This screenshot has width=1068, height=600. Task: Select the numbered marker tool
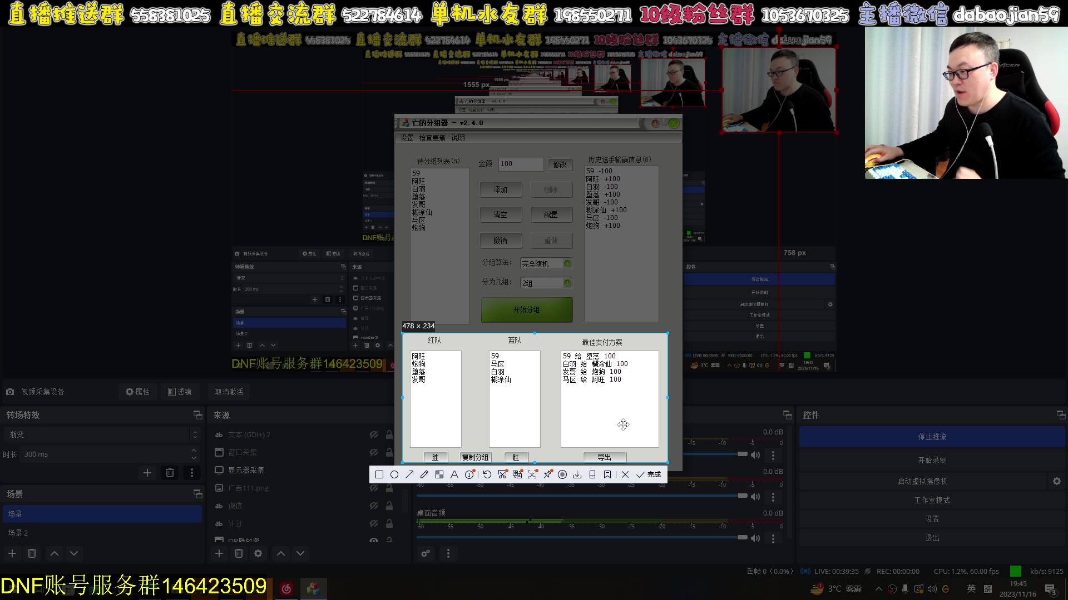[x=469, y=474]
